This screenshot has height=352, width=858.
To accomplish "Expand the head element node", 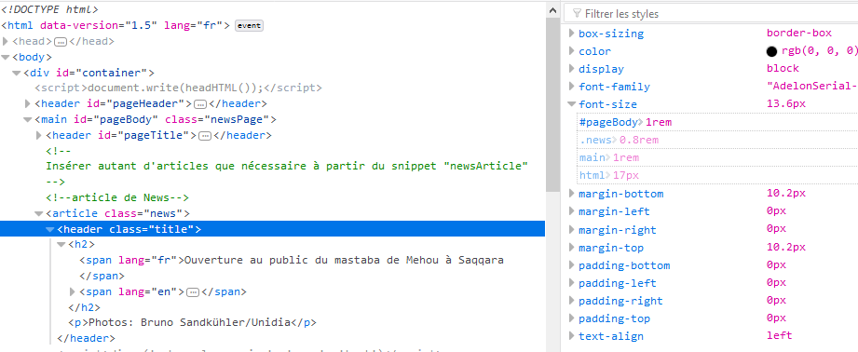I will (x=6, y=41).
